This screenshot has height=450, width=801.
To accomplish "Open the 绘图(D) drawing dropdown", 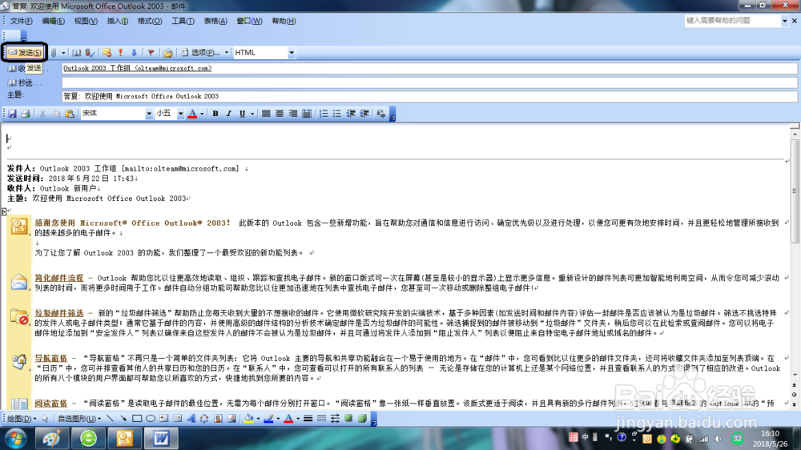I will pos(21,419).
